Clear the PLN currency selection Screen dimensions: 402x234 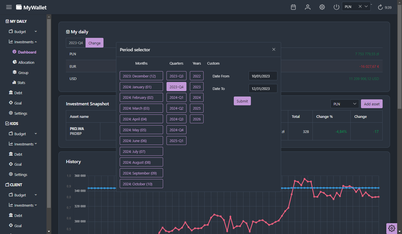click(x=360, y=7)
